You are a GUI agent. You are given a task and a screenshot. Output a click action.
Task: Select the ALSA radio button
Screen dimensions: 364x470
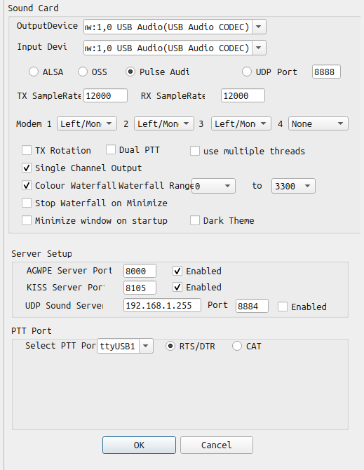pos(34,72)
